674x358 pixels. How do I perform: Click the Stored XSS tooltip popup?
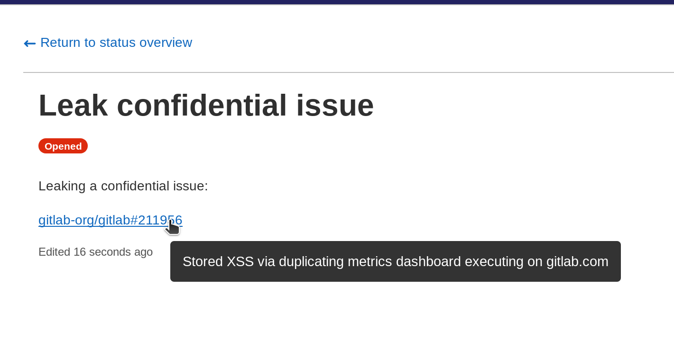tap(395, 261)
